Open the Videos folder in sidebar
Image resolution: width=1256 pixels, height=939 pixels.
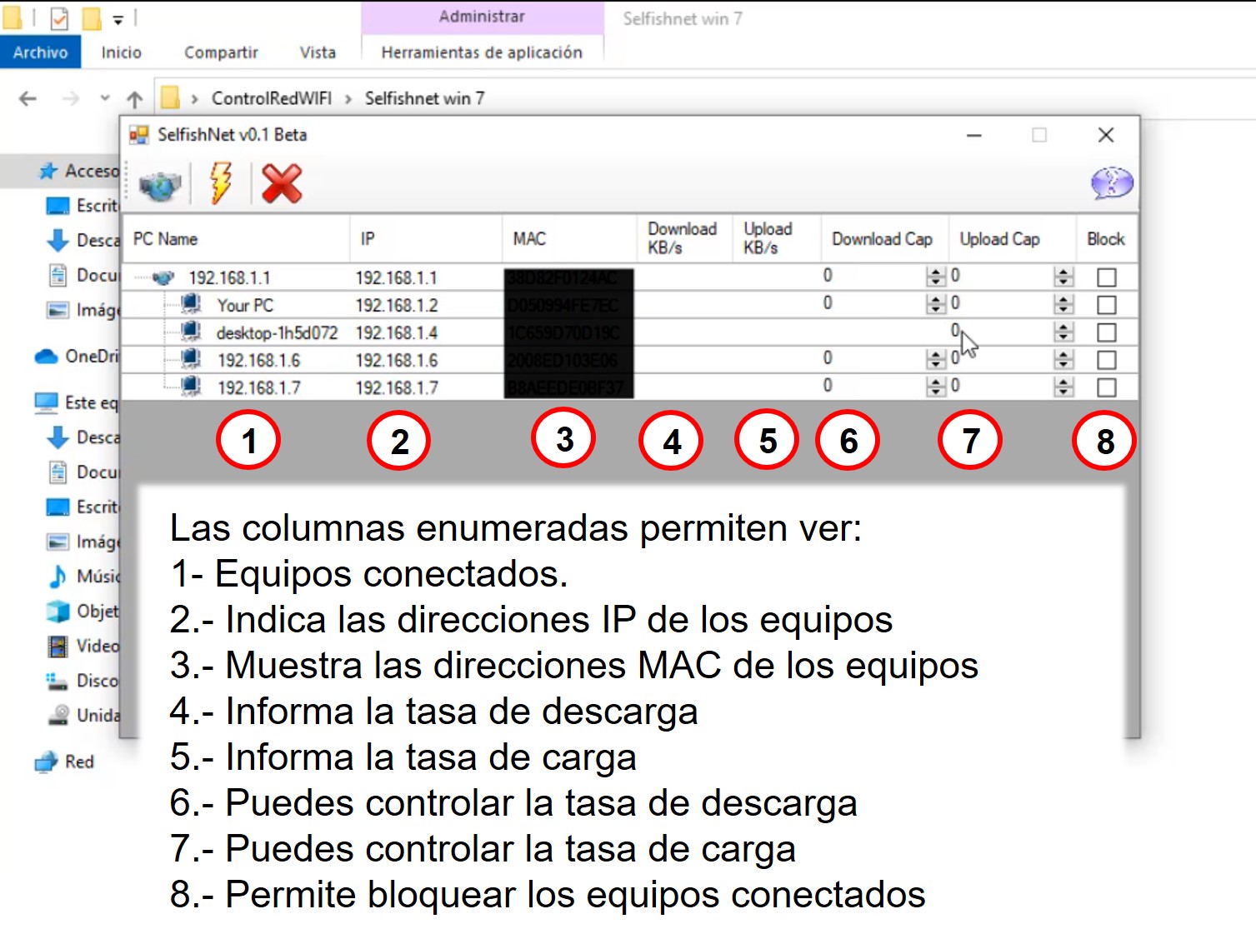(x=84, y=646)
